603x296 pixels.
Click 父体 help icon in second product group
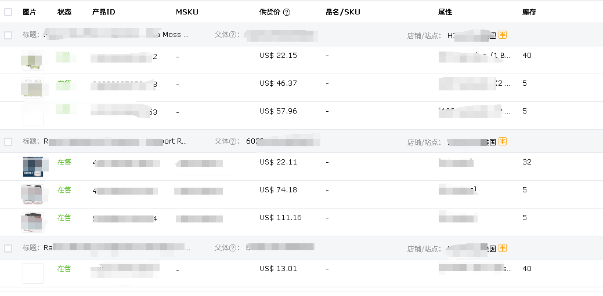(233, 141)
